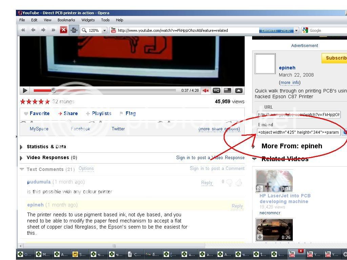Click the zoom magnifier icon

point(84,30)
